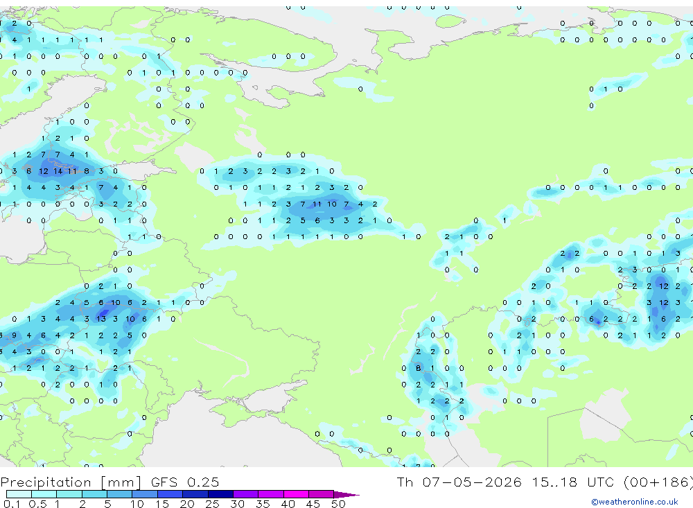Click the legend tick label '50'

(338, 504)
